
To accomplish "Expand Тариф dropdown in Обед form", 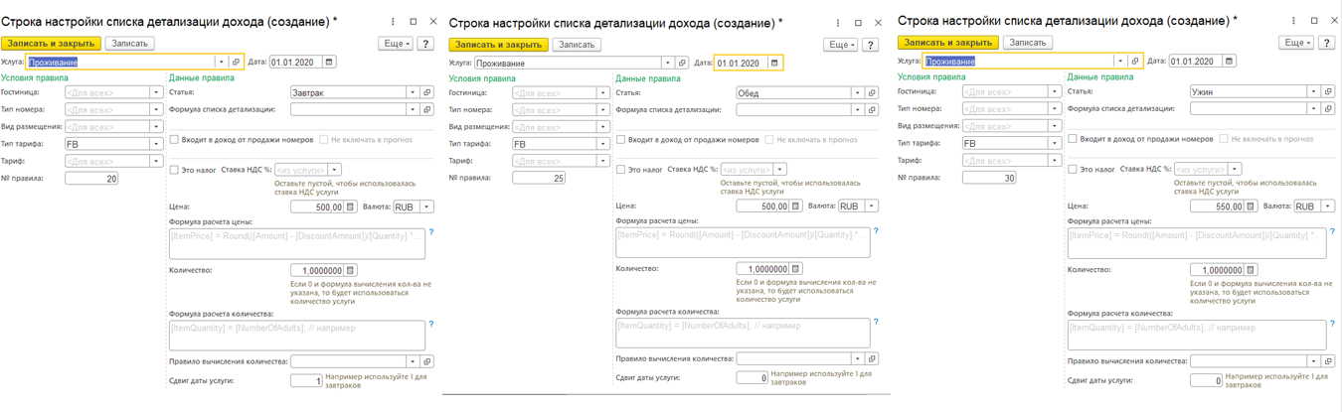I will (602, 161).
